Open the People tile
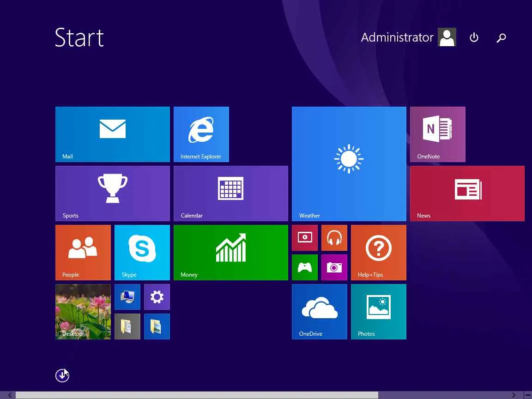Image resolution: width=532 pixels, height=399 pixels. [x=83, y=253]
